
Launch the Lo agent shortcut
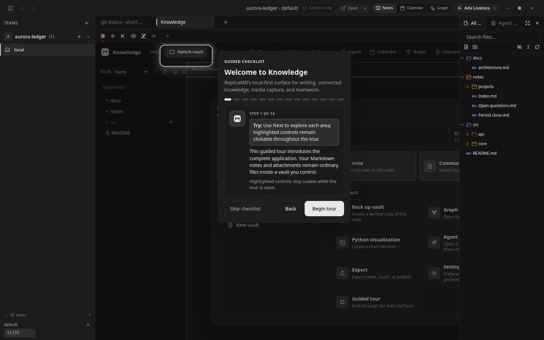tap(154, 36)
